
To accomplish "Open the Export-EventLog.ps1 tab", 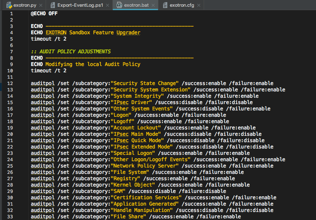I will click(80, 5).
